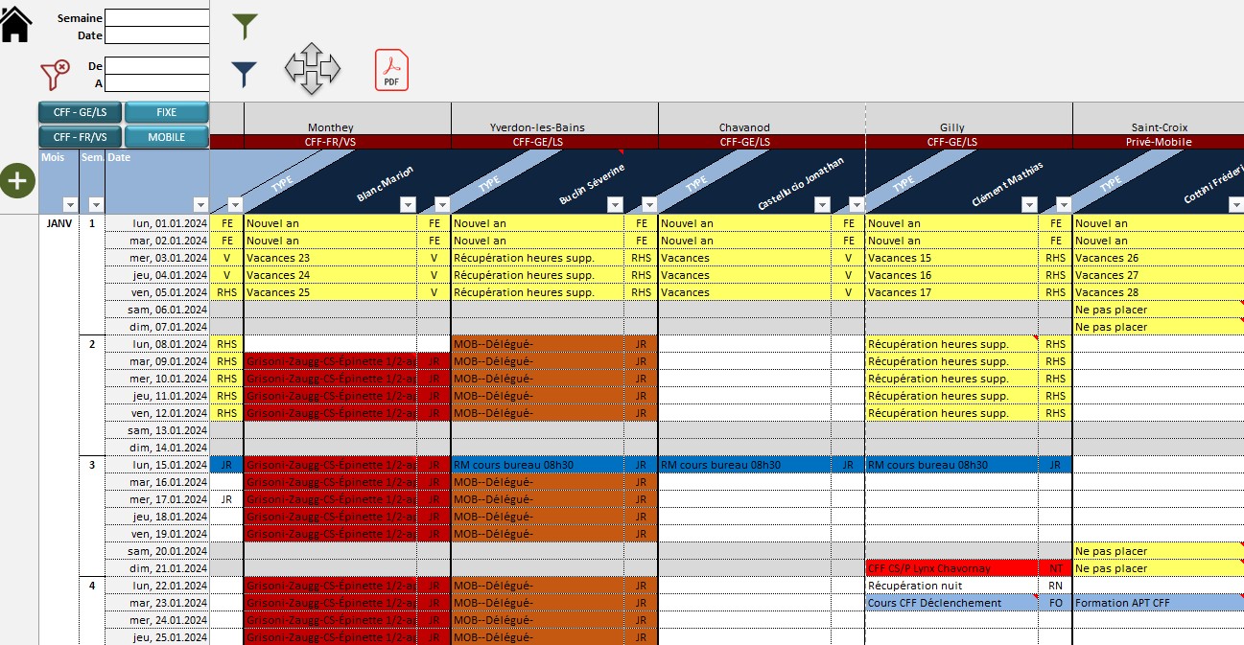This screenshot has height=645, width=1244.
Task: Click the De start date field
Action: pyautogui.click(x=156, y=66)
